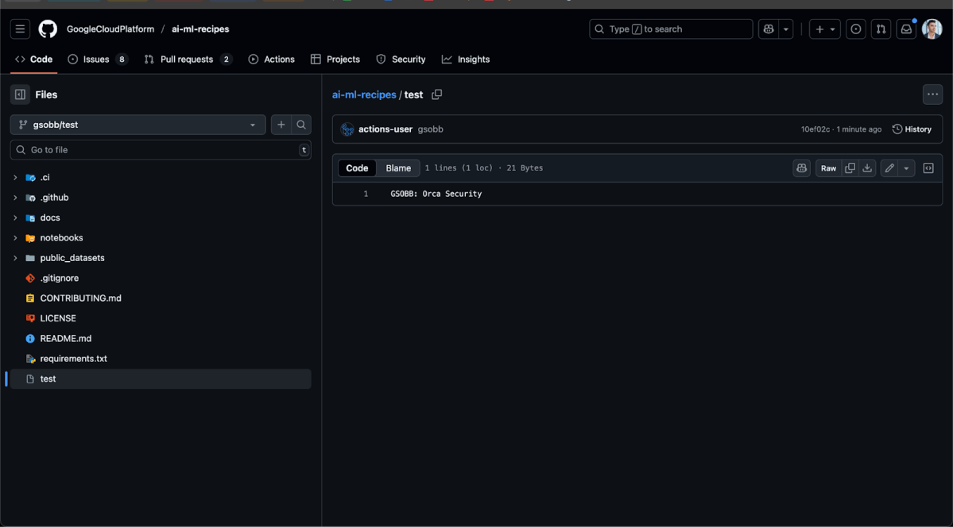The image size is (953, 527).
Task: Expand the public_datasets folder
Action: 15,258
